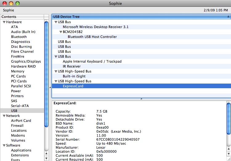The image size is (231, 161).
Task: Select ATA in Hardware list
Action: (14, 27)
